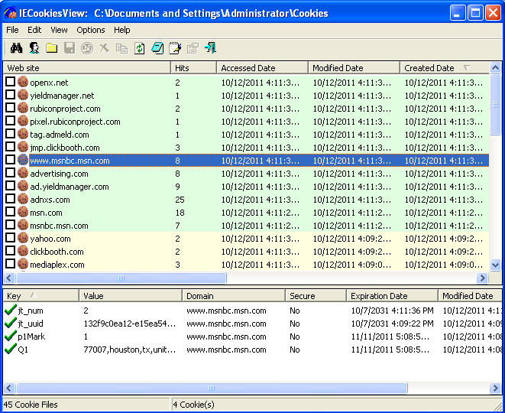Click green checkmark next to p1Mark
Image resolution: width=505 pixels, height=413 pixels.
pyautogui.click(x=11, y=336)
